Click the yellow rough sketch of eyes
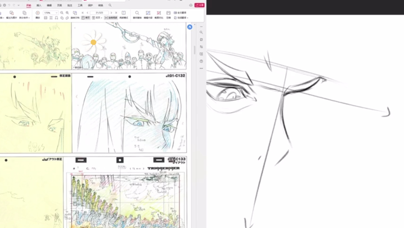This screenshot has height=228, width=404. click(36, 113)
